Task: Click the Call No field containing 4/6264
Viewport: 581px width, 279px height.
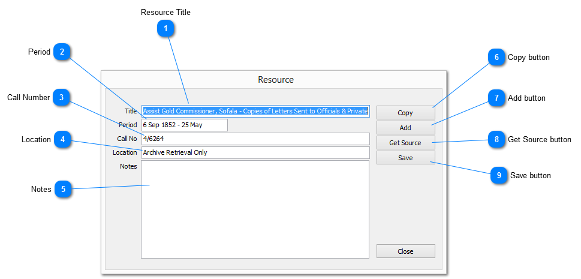Action: coord(255,139)
